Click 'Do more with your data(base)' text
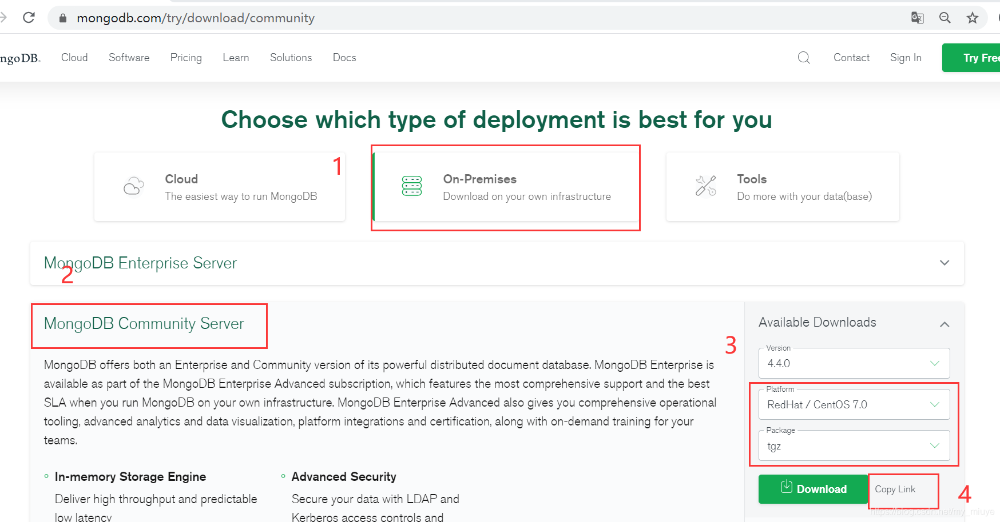 pos(804,196)
